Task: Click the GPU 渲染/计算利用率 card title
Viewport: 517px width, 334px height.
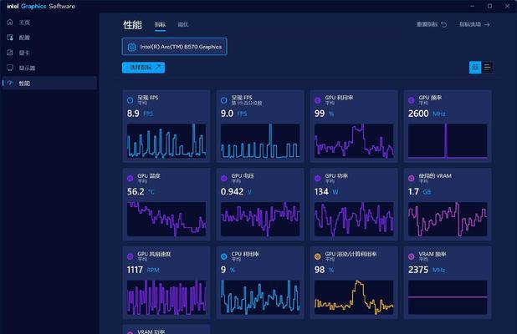Action: pyautogui.click(x=351, y=254)
